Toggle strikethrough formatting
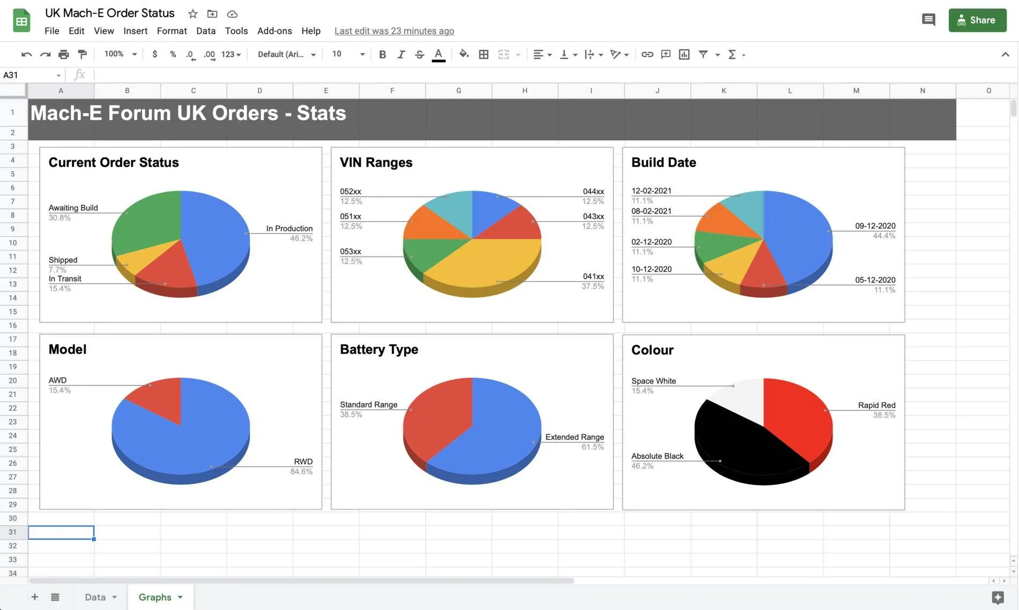Screen dimensions: 1019x610 pyautogui.click(x=419, y=54)
